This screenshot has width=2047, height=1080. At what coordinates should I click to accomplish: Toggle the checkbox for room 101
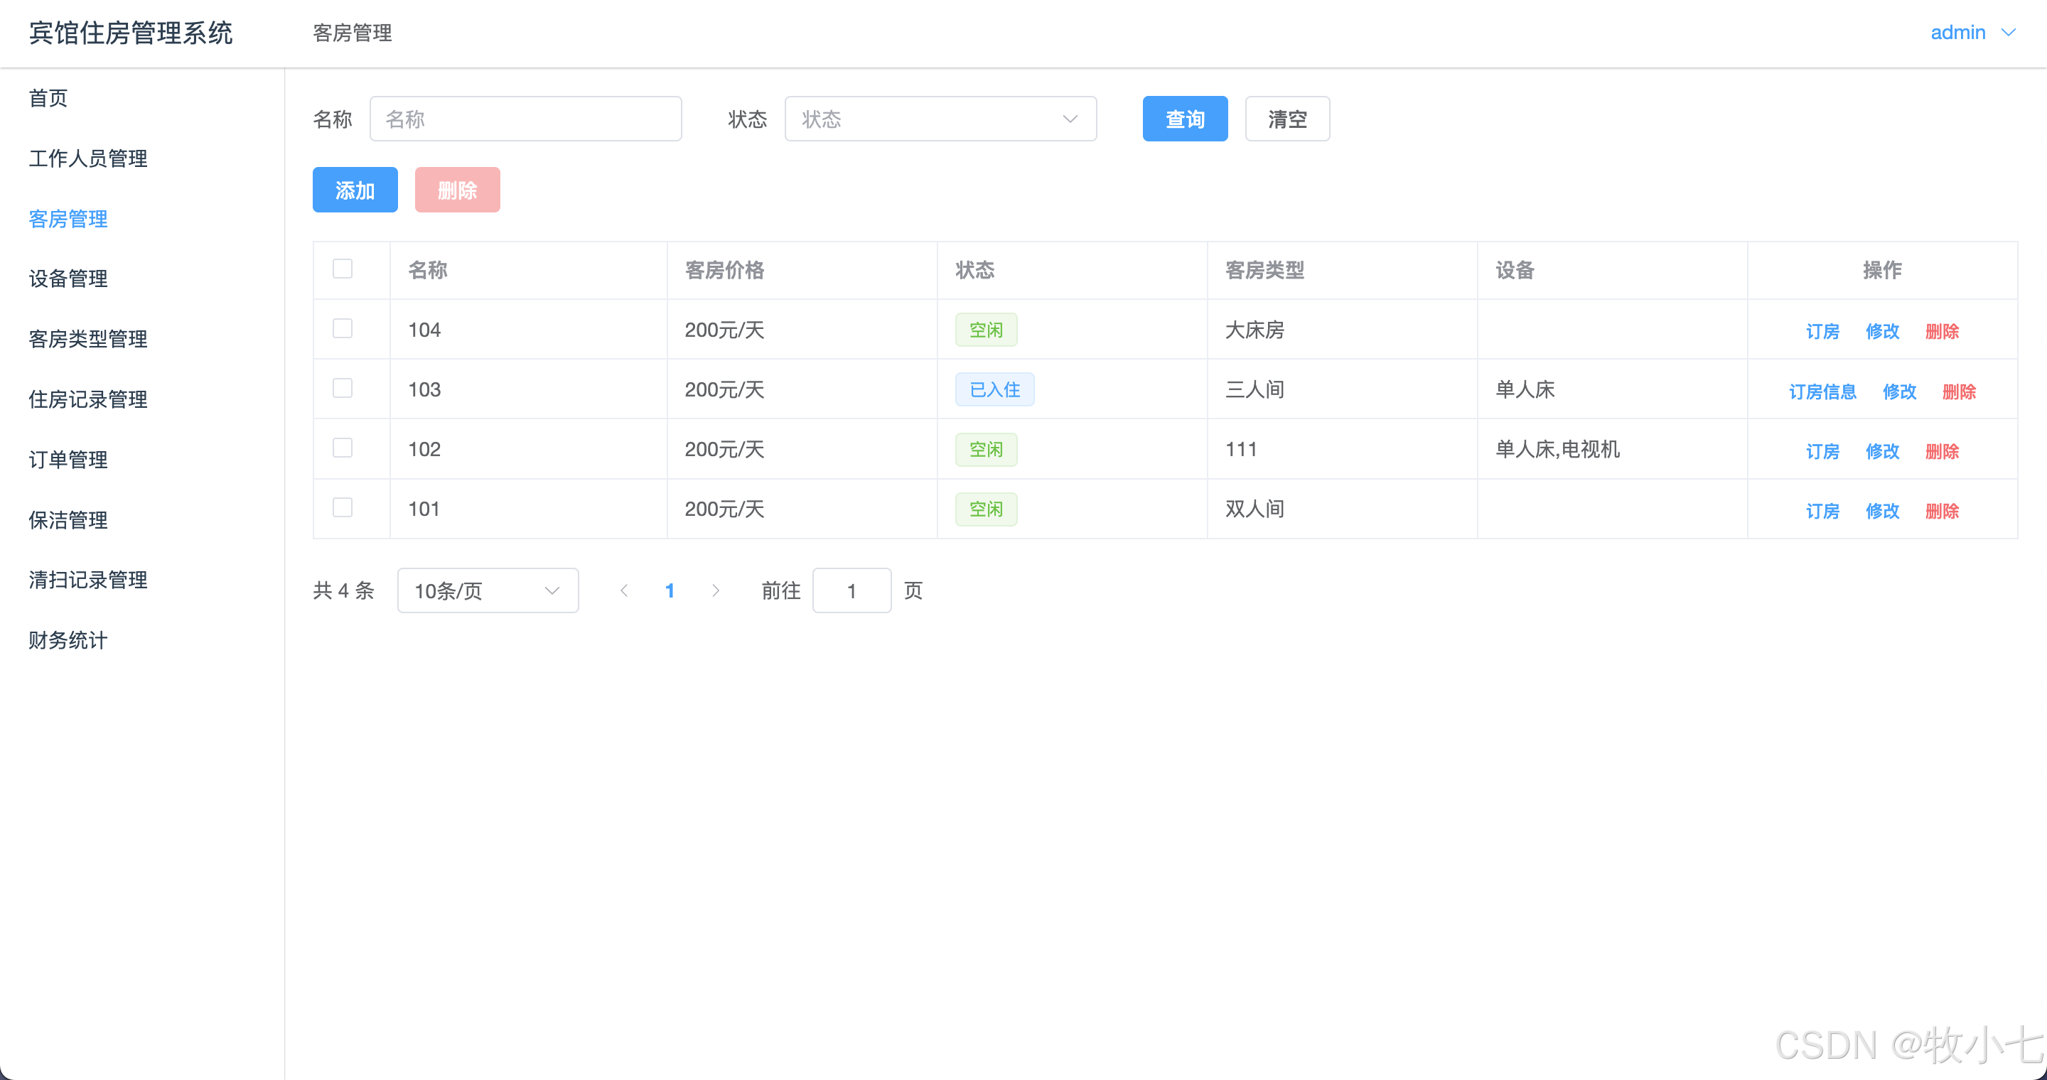tap(343, 507)
